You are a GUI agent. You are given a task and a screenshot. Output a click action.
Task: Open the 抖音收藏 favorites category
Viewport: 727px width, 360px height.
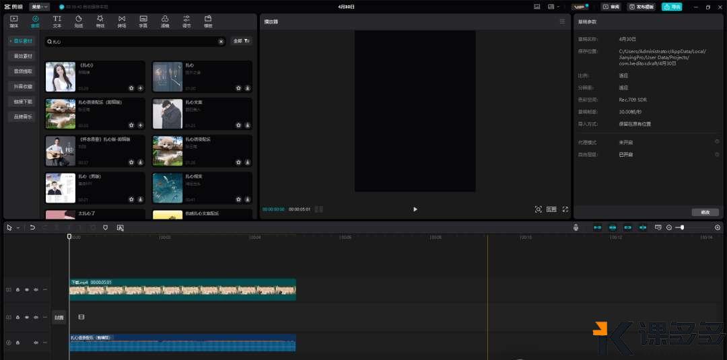click(22, 86)
